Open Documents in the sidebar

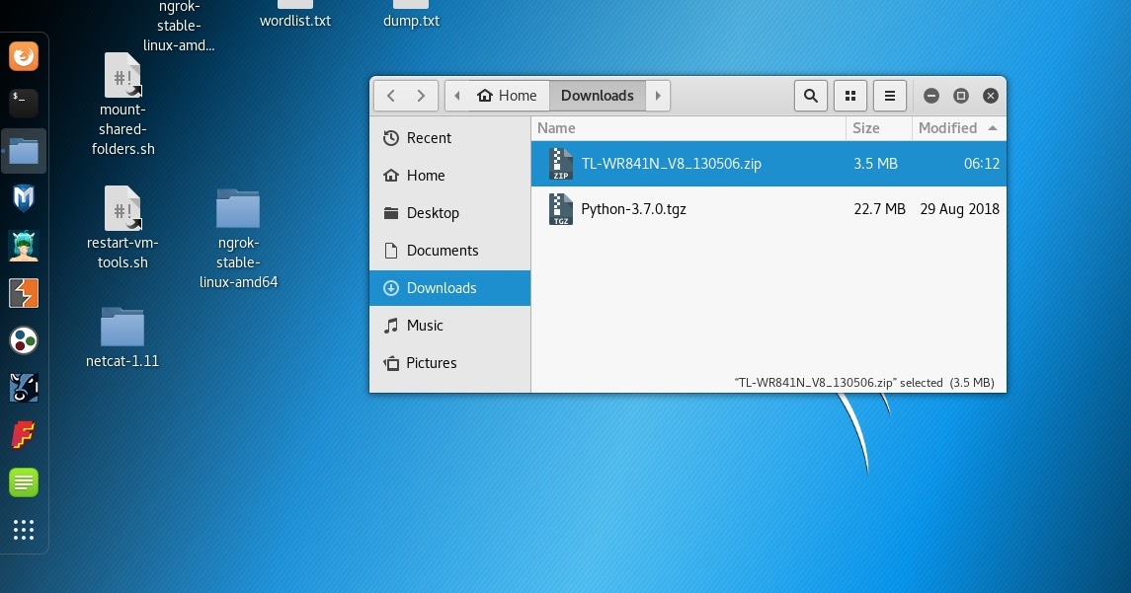point(449,250)
